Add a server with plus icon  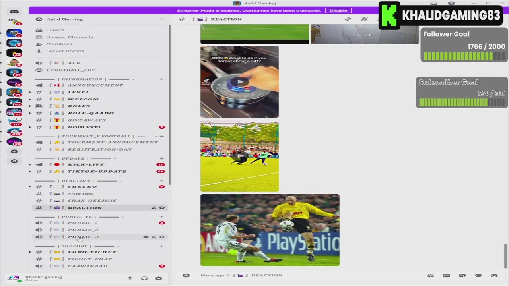click(14, 151)
